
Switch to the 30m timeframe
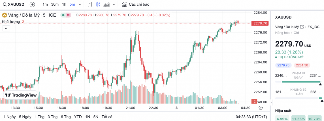[55, 5]
